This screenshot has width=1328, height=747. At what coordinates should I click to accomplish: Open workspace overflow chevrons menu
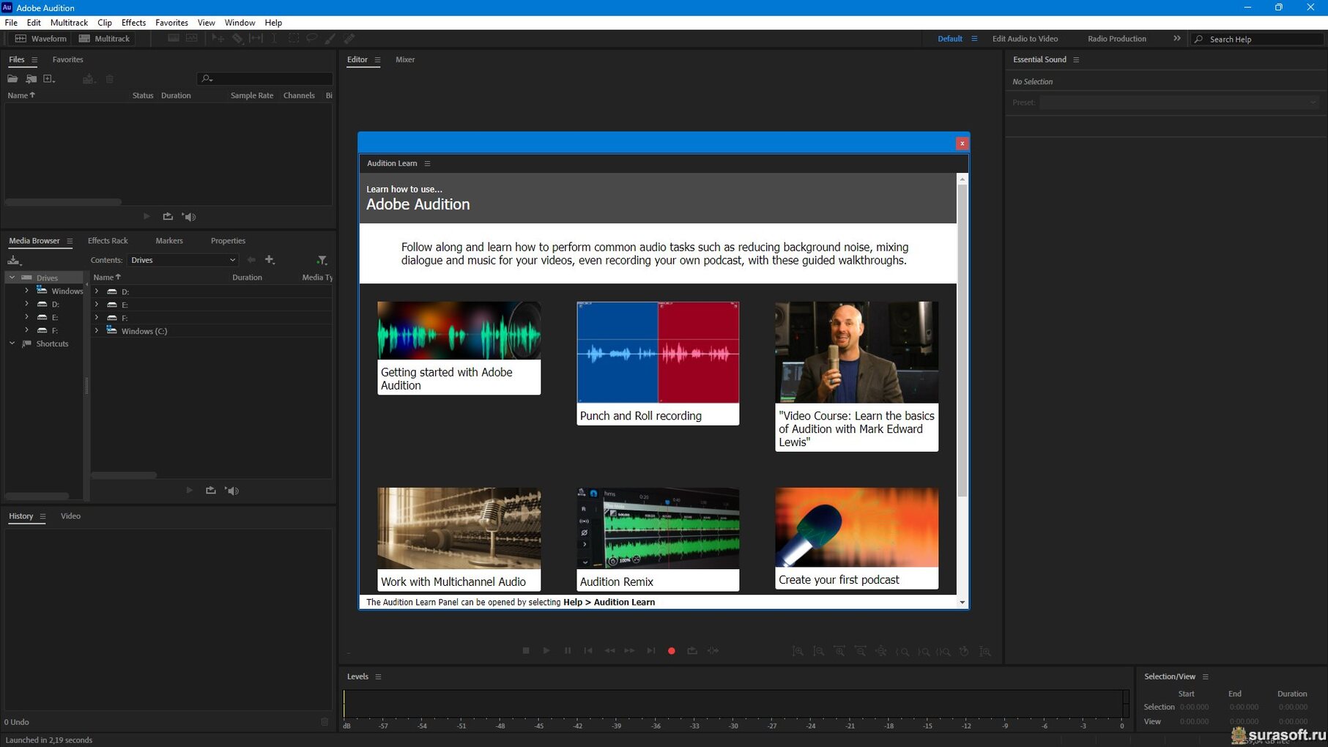1176,39
